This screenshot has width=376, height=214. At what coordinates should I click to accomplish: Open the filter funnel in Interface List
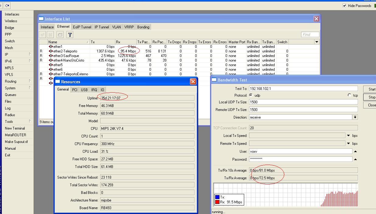point(70,35)
